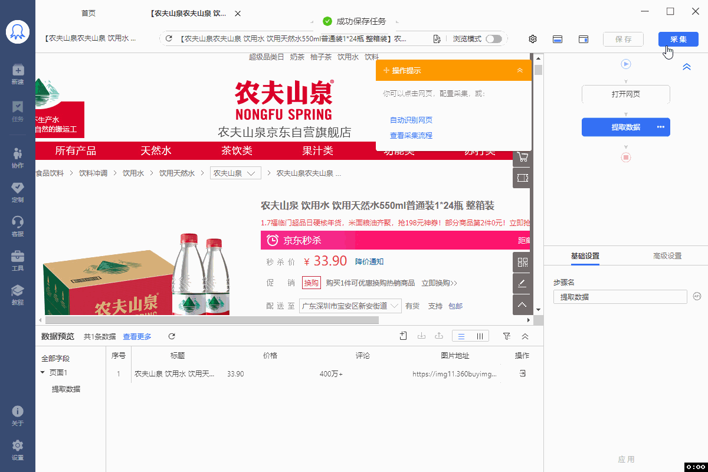This screenshot has height=472, width=708.
Task: Collapse the data preview panel
Action: (x=525, y=336)
